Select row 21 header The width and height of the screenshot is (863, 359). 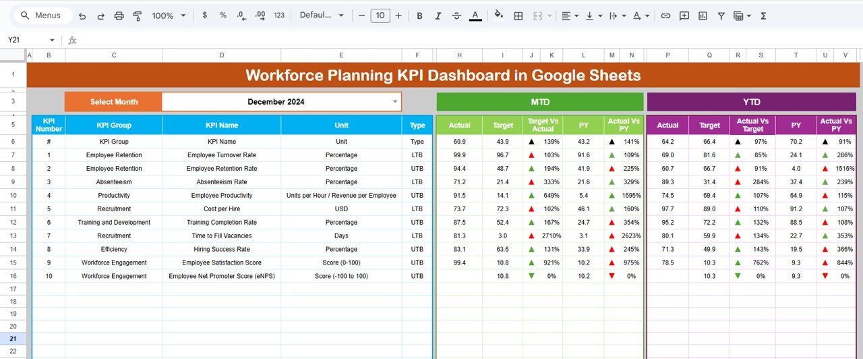[13, 338]
